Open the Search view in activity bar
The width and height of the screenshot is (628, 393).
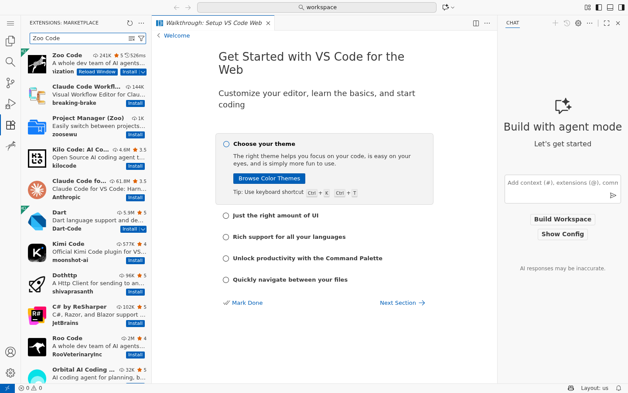click(10, 62)
